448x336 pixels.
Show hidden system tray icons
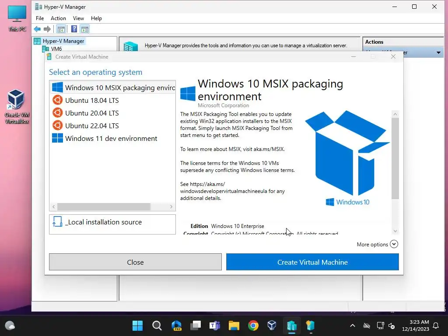(x=353, y=325)
